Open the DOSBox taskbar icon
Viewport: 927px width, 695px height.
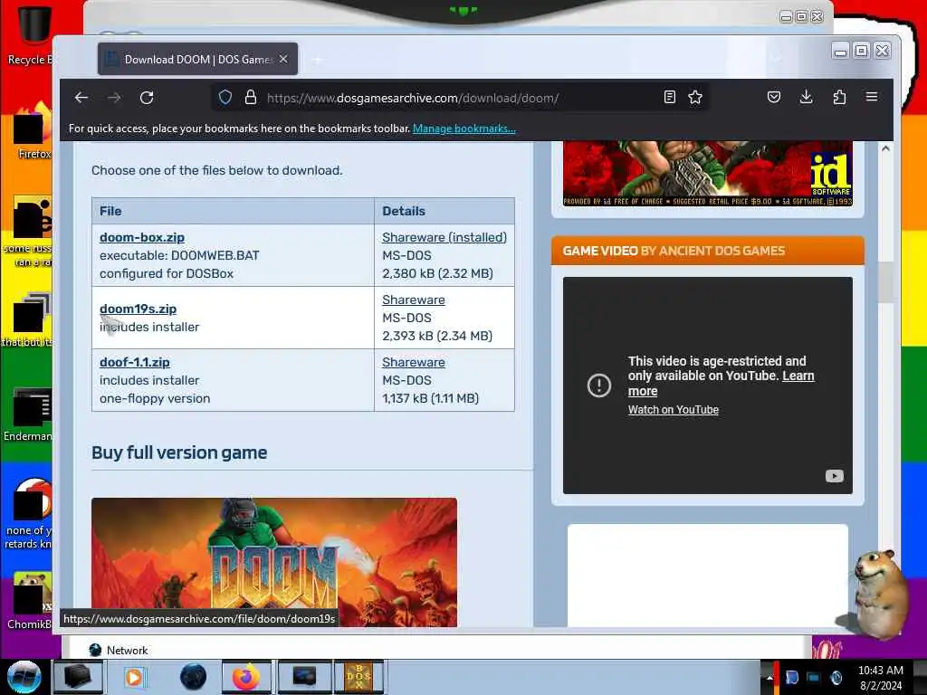358,677
